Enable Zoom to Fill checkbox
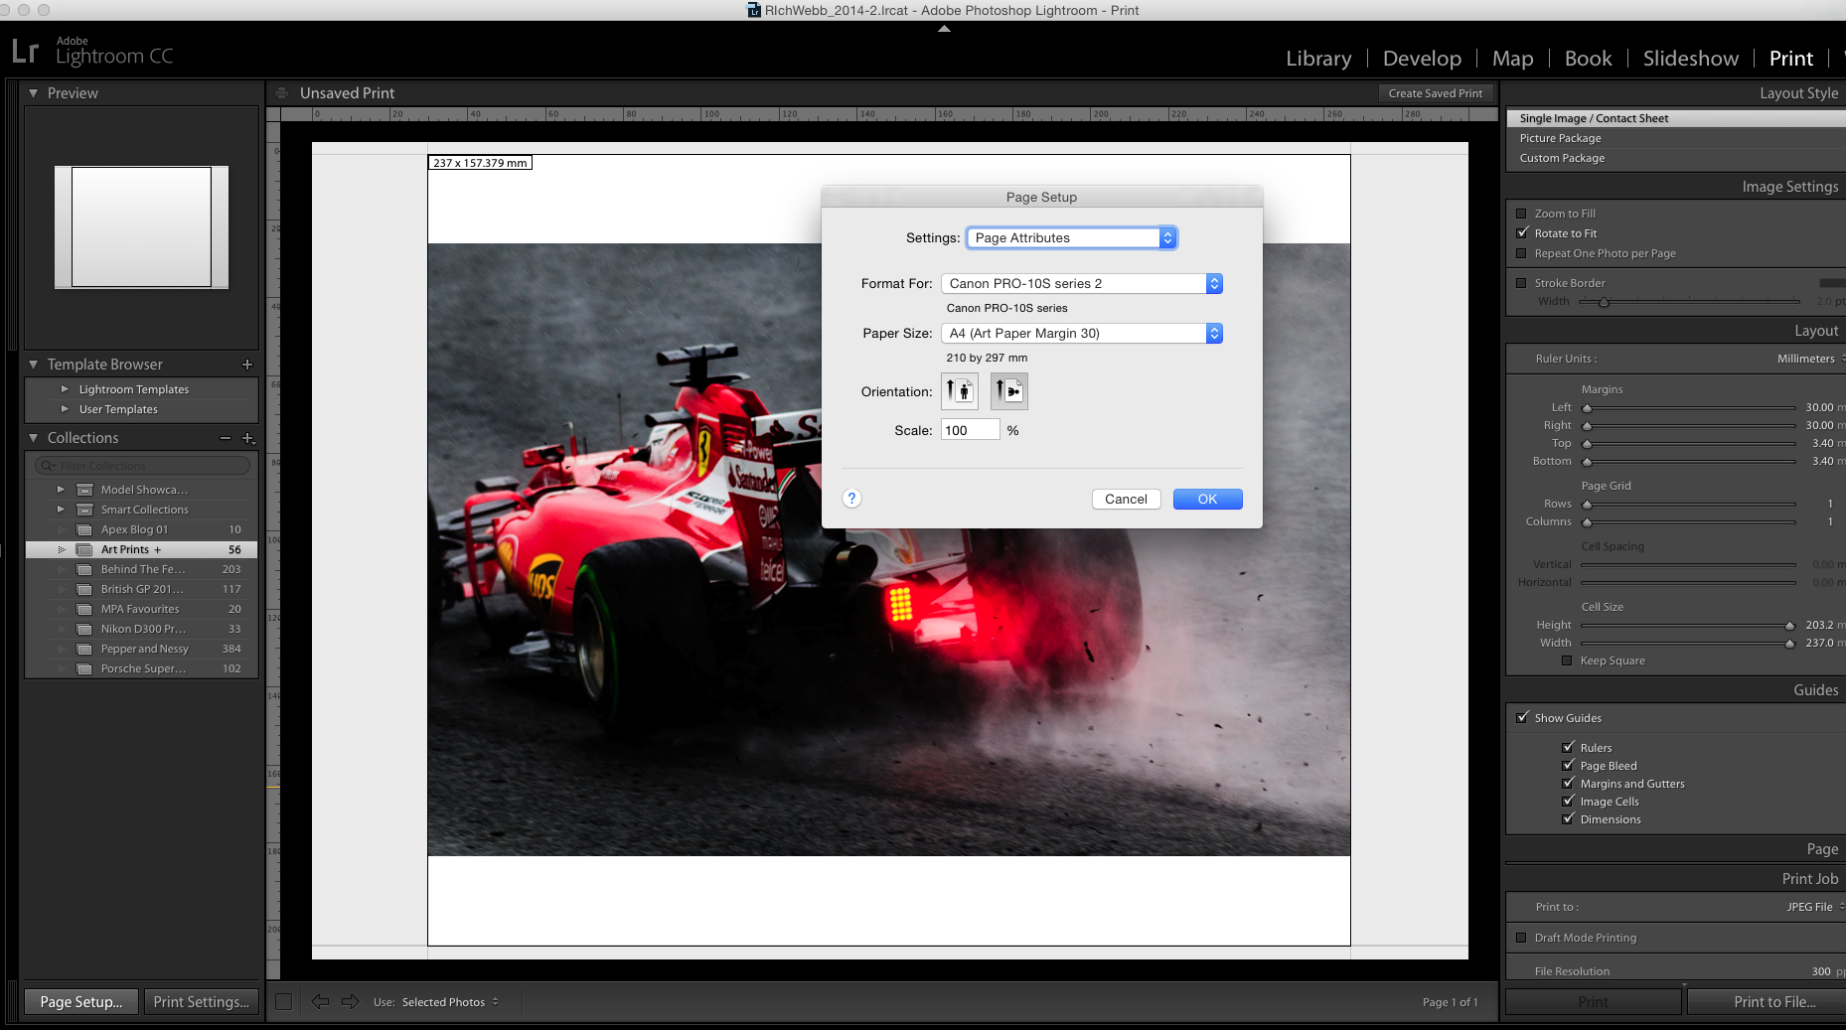This screenshot has height=1030, width=1846. (x=1521, y=214)
